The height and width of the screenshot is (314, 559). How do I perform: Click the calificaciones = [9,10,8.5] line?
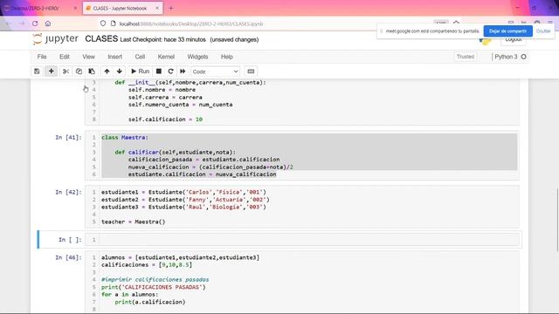147,264
